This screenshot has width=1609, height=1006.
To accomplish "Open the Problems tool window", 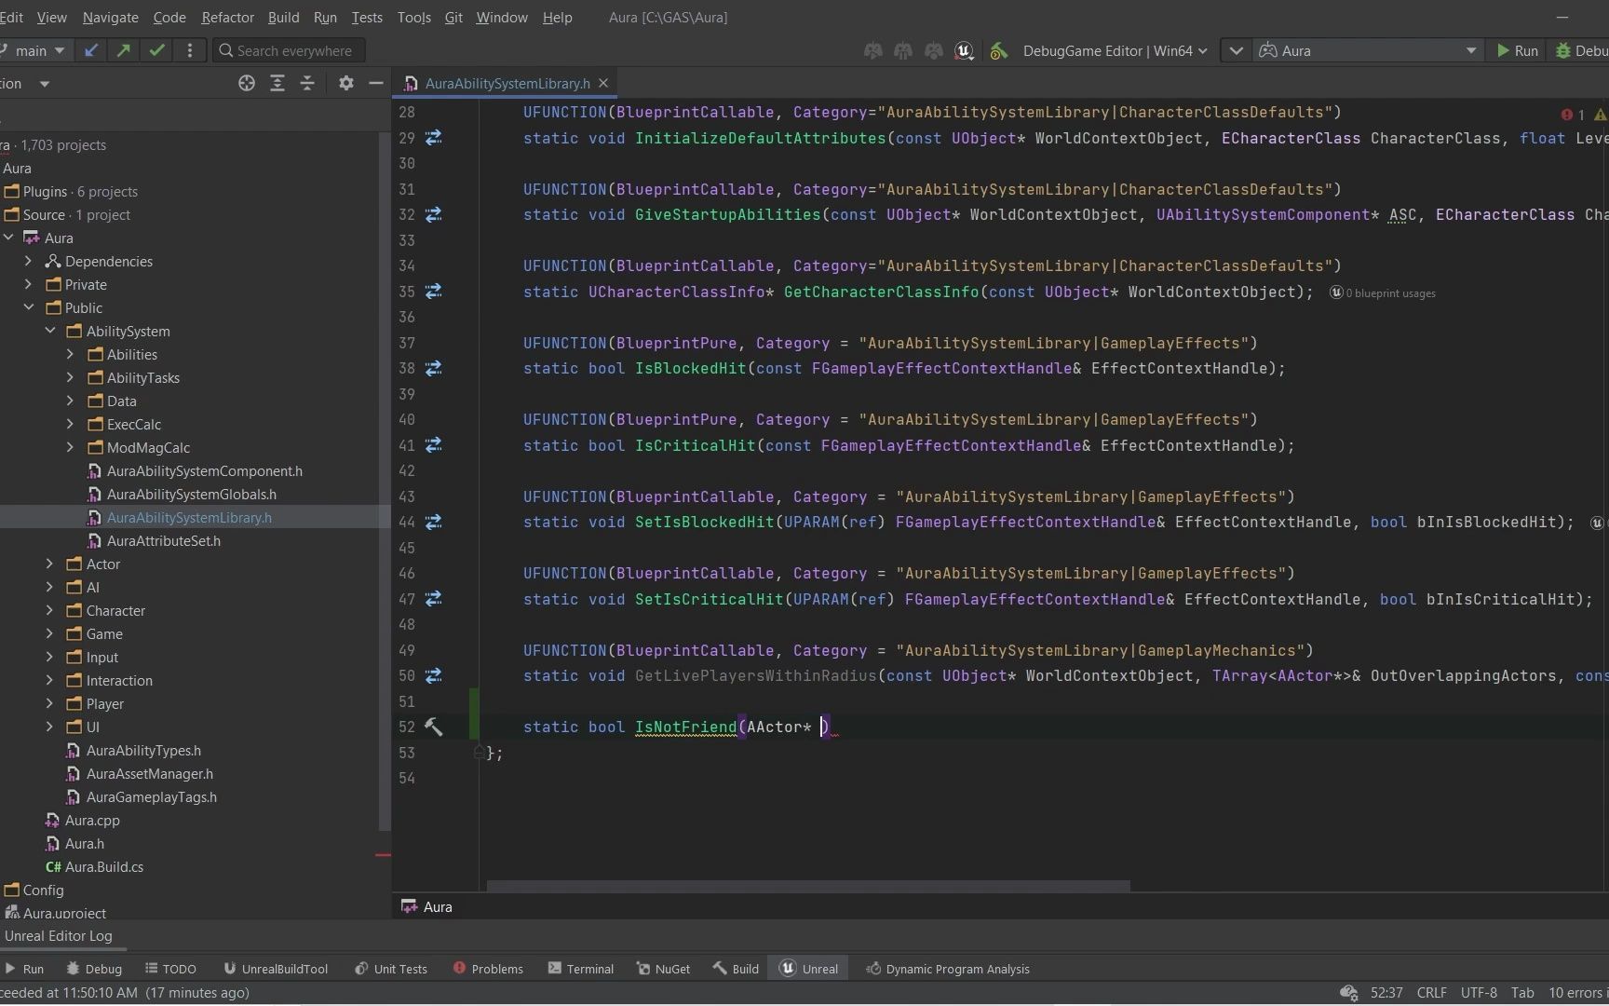I will pyautogui.click(x=488, y=969).
